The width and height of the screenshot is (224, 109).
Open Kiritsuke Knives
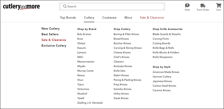(x=123, y=66)
